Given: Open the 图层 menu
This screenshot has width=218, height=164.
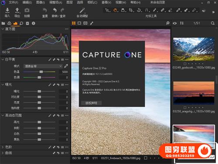Looking at the screenshot, I should coord(69,2).
